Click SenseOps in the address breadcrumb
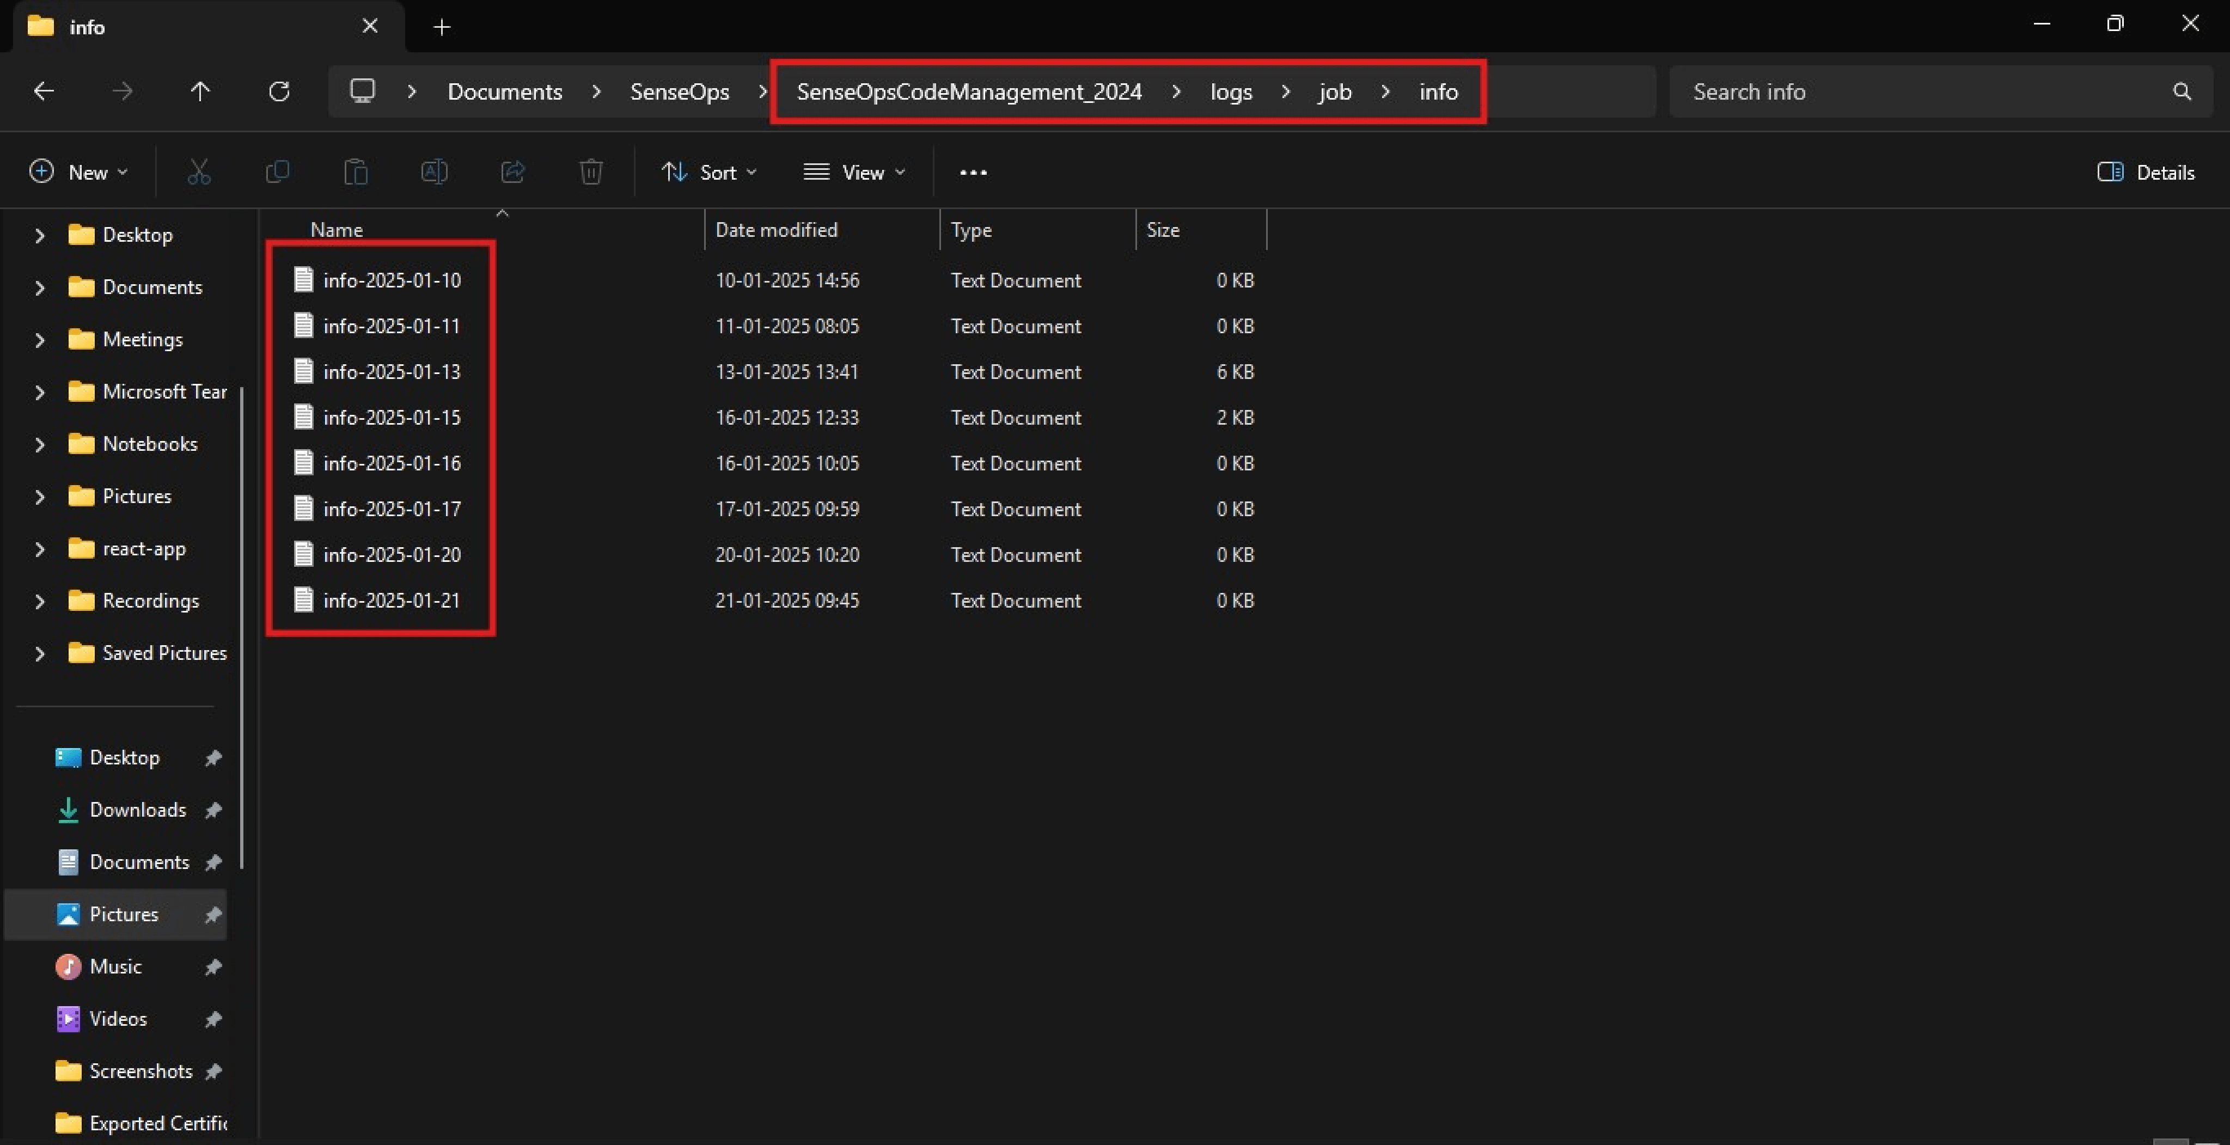Screen dimensions: 2230x1145 [x=680, y=91]
